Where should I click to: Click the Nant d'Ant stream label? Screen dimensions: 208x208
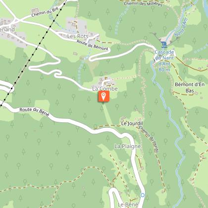[x=181, y=27]
